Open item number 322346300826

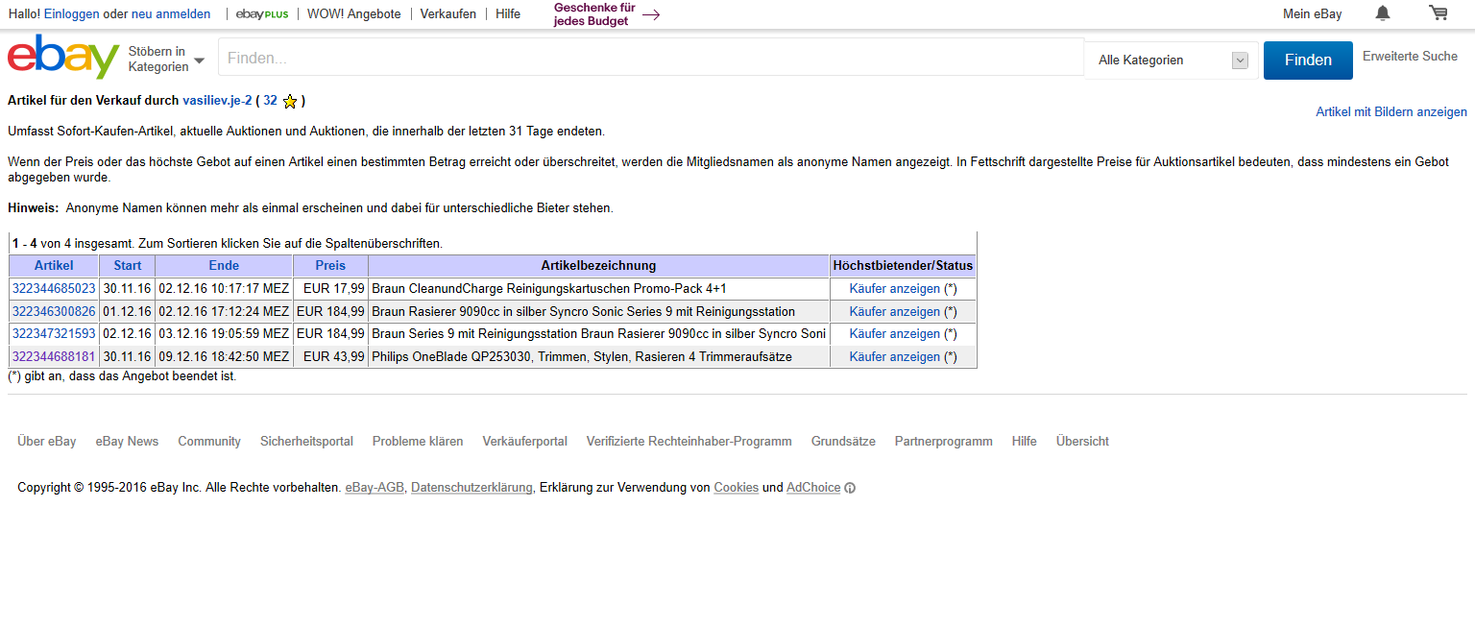coord(54,311)
